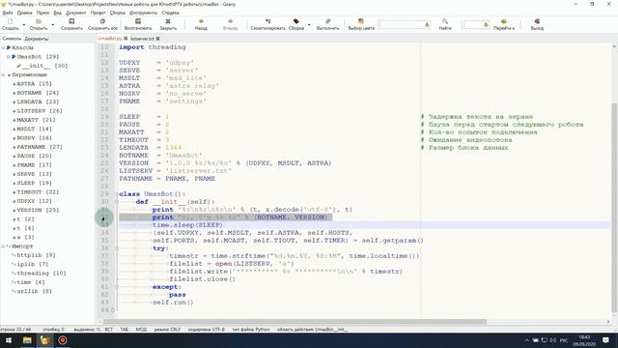Select the ASTRA [15] variable symbol
Viewport: 618px width, 348px height.
35,84
